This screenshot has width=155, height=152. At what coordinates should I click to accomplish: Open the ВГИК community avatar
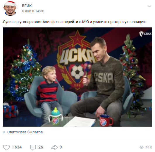click(10, 8)
